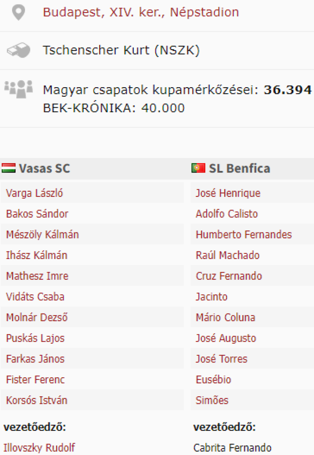
Task: View coach Illovszky Rudolf's profile
Action: 39,448
